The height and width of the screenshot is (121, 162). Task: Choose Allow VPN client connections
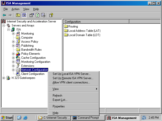click(74, 82)
